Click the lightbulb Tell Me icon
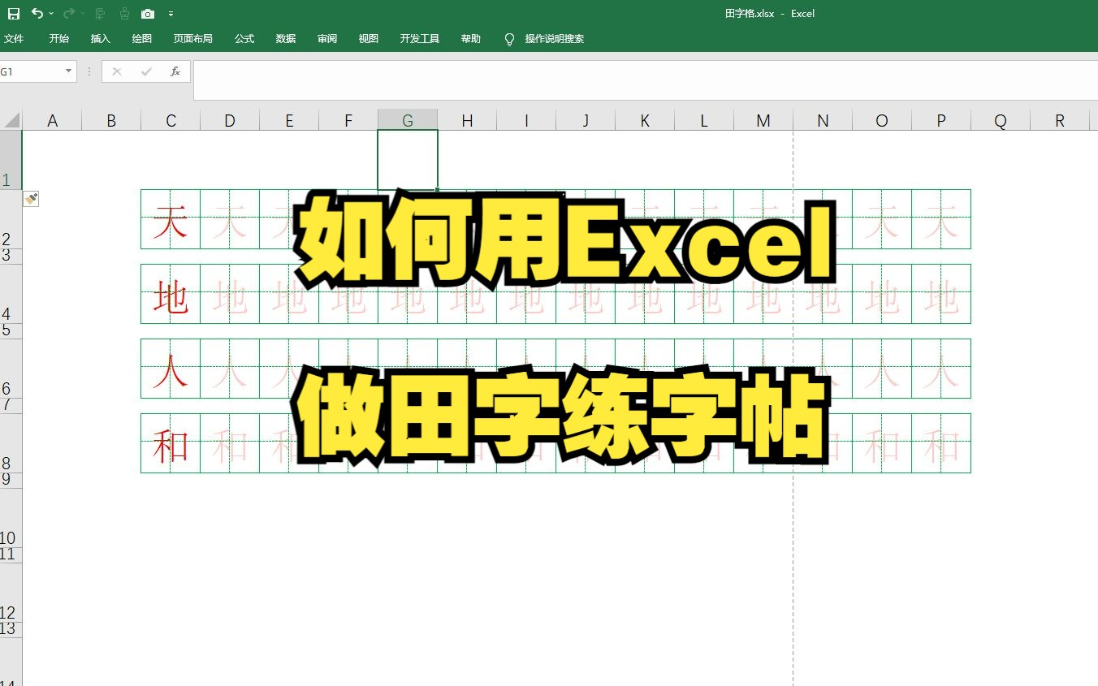 coord(509,39)
